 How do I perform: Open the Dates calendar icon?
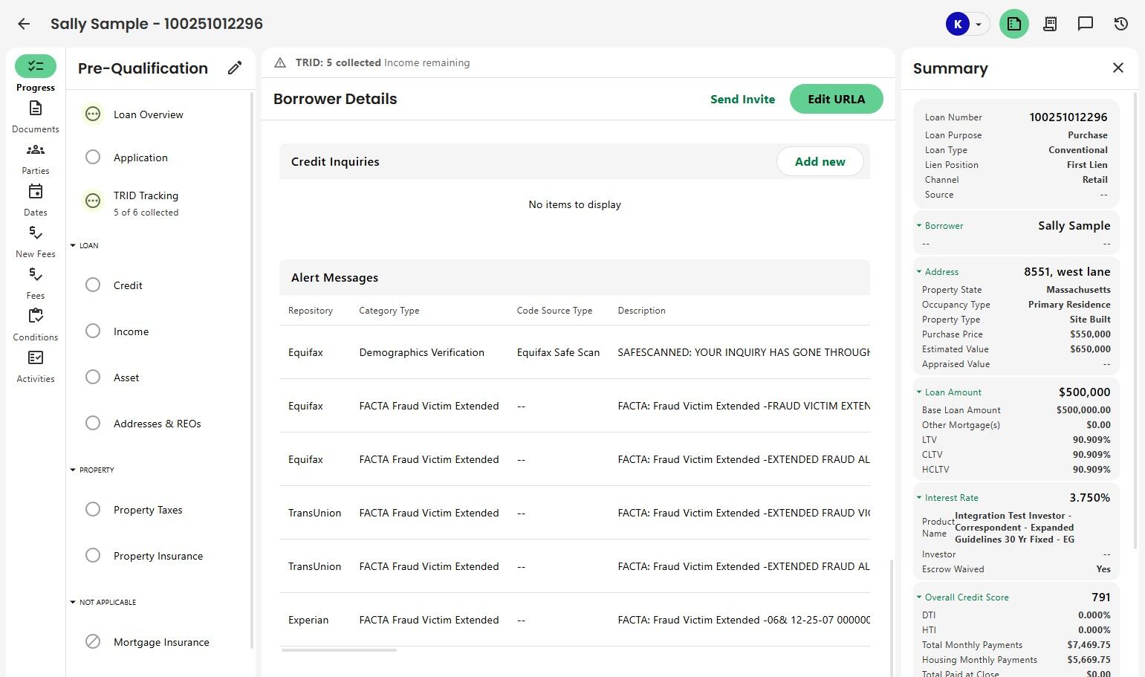(36, 192)
